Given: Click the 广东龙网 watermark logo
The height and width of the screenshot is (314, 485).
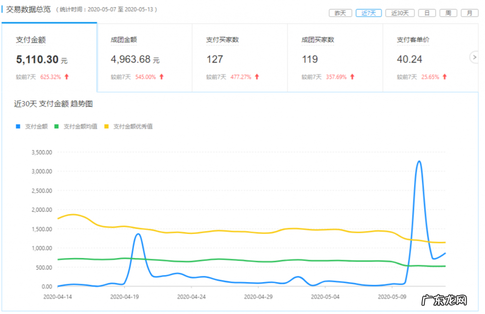Looking at the screenshot, I should pyautogui.click(x=449, y=300).
